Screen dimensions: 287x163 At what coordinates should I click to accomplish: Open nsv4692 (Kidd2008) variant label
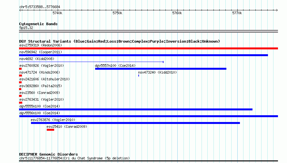point(37,59)
